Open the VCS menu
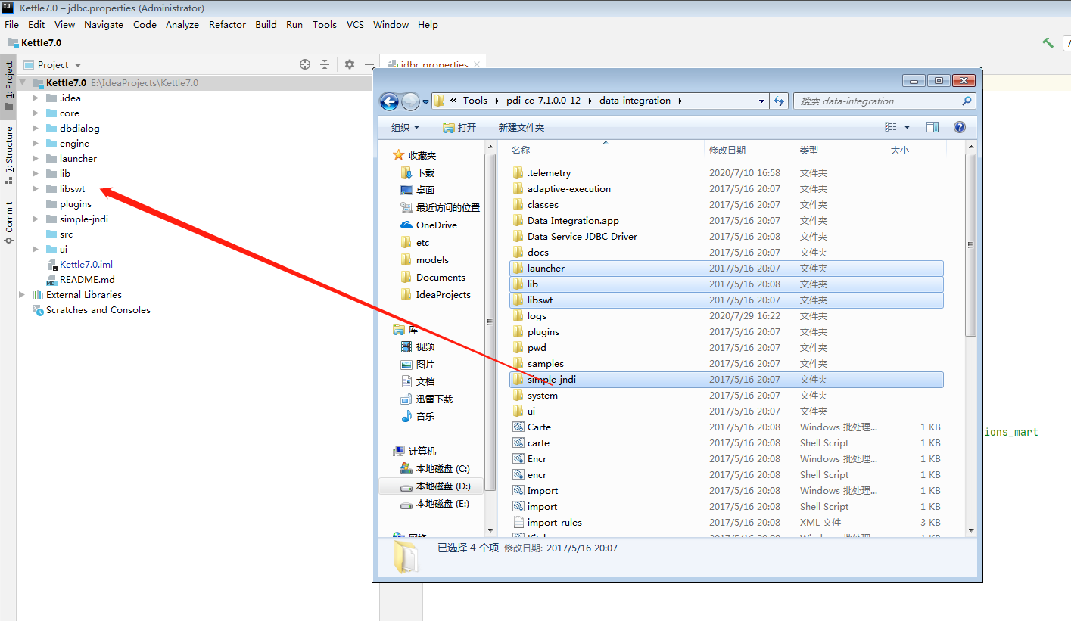Screen dimensions: 1071x621 click(354, 24)
